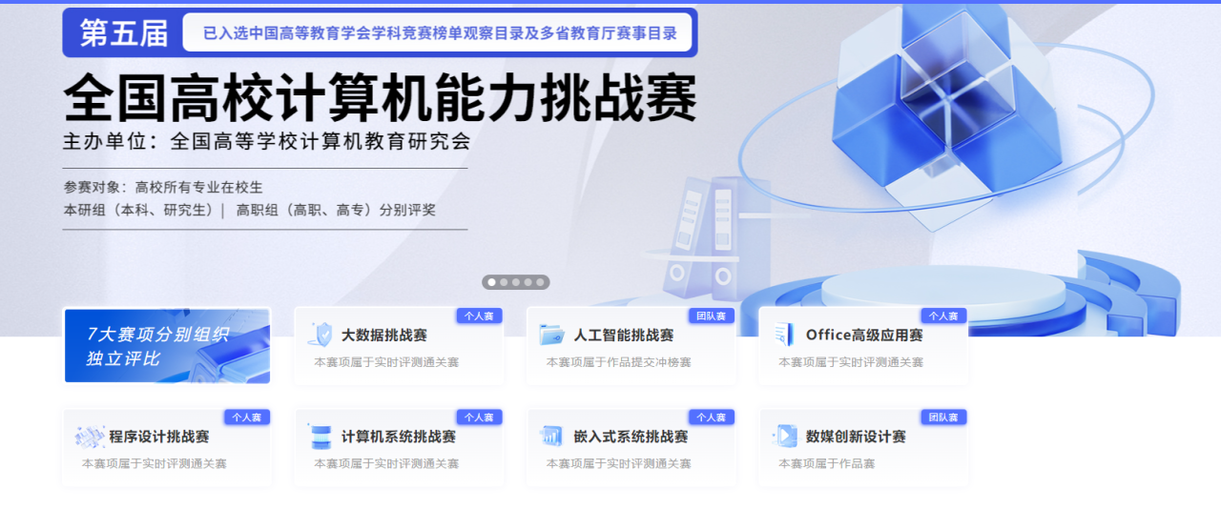Click the 个人赛 tag on 程序设计挑战赛 card
Viewport: 1221px width, 510px height.
click(x=247, y=418)
